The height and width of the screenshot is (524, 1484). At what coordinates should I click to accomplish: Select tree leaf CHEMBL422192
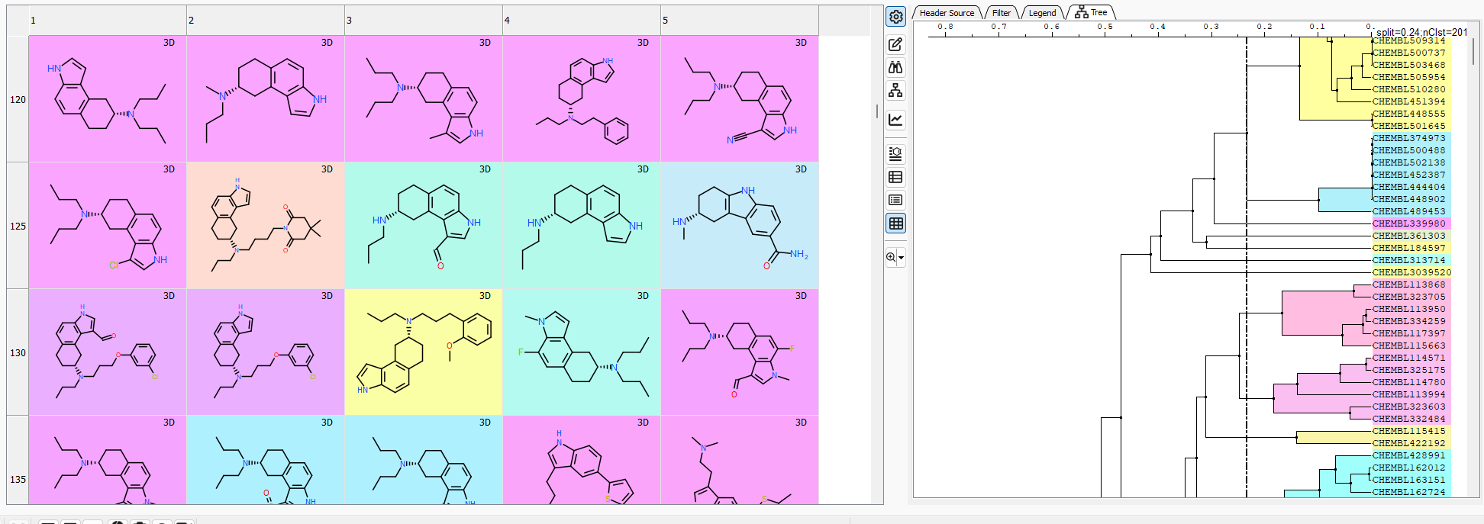pyautogui.click(x=1408, y=443)
